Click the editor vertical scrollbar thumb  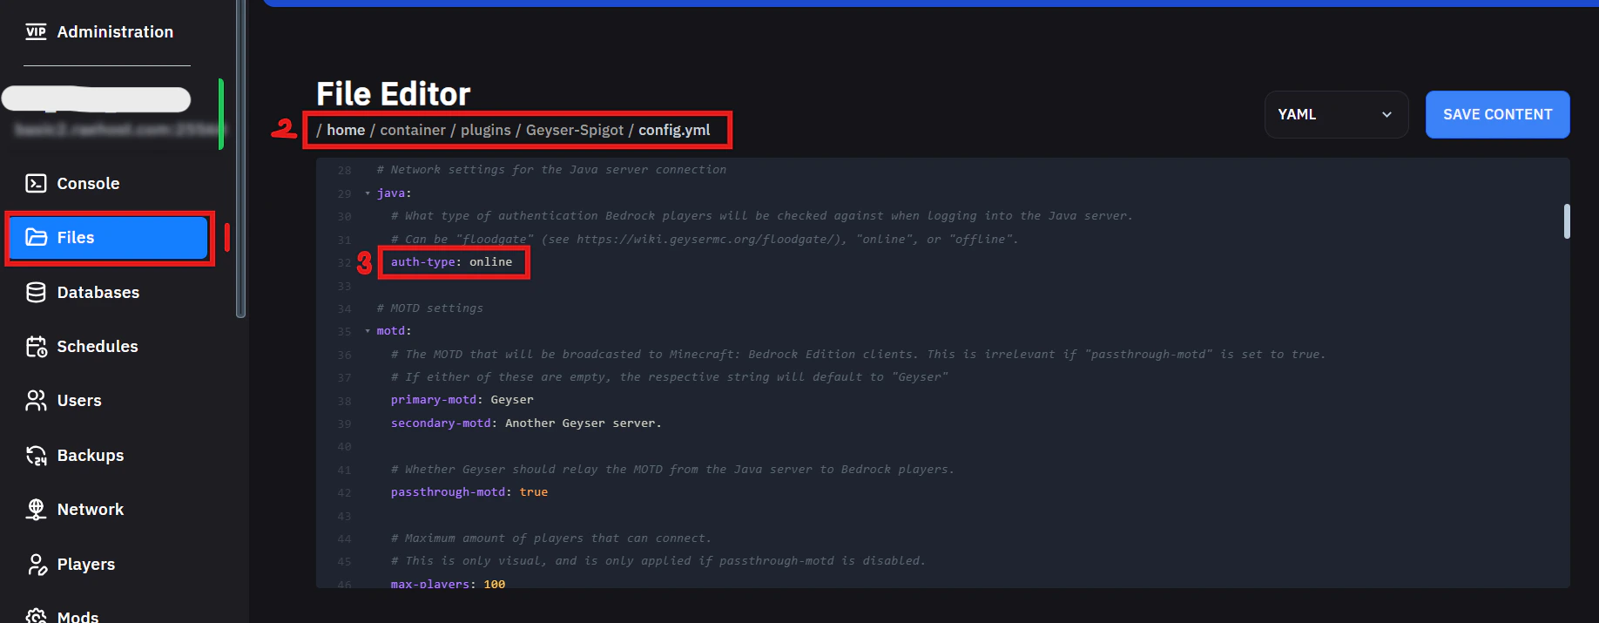1567,221
